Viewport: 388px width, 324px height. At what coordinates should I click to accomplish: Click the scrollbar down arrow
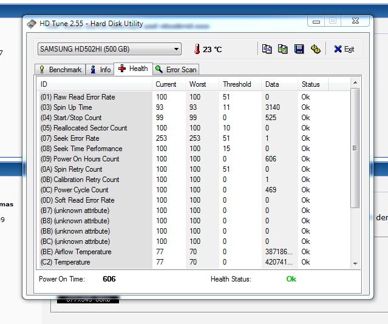(355, 264)
